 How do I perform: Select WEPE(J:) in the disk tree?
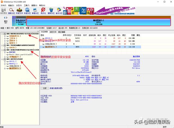[x=13, y=64]
